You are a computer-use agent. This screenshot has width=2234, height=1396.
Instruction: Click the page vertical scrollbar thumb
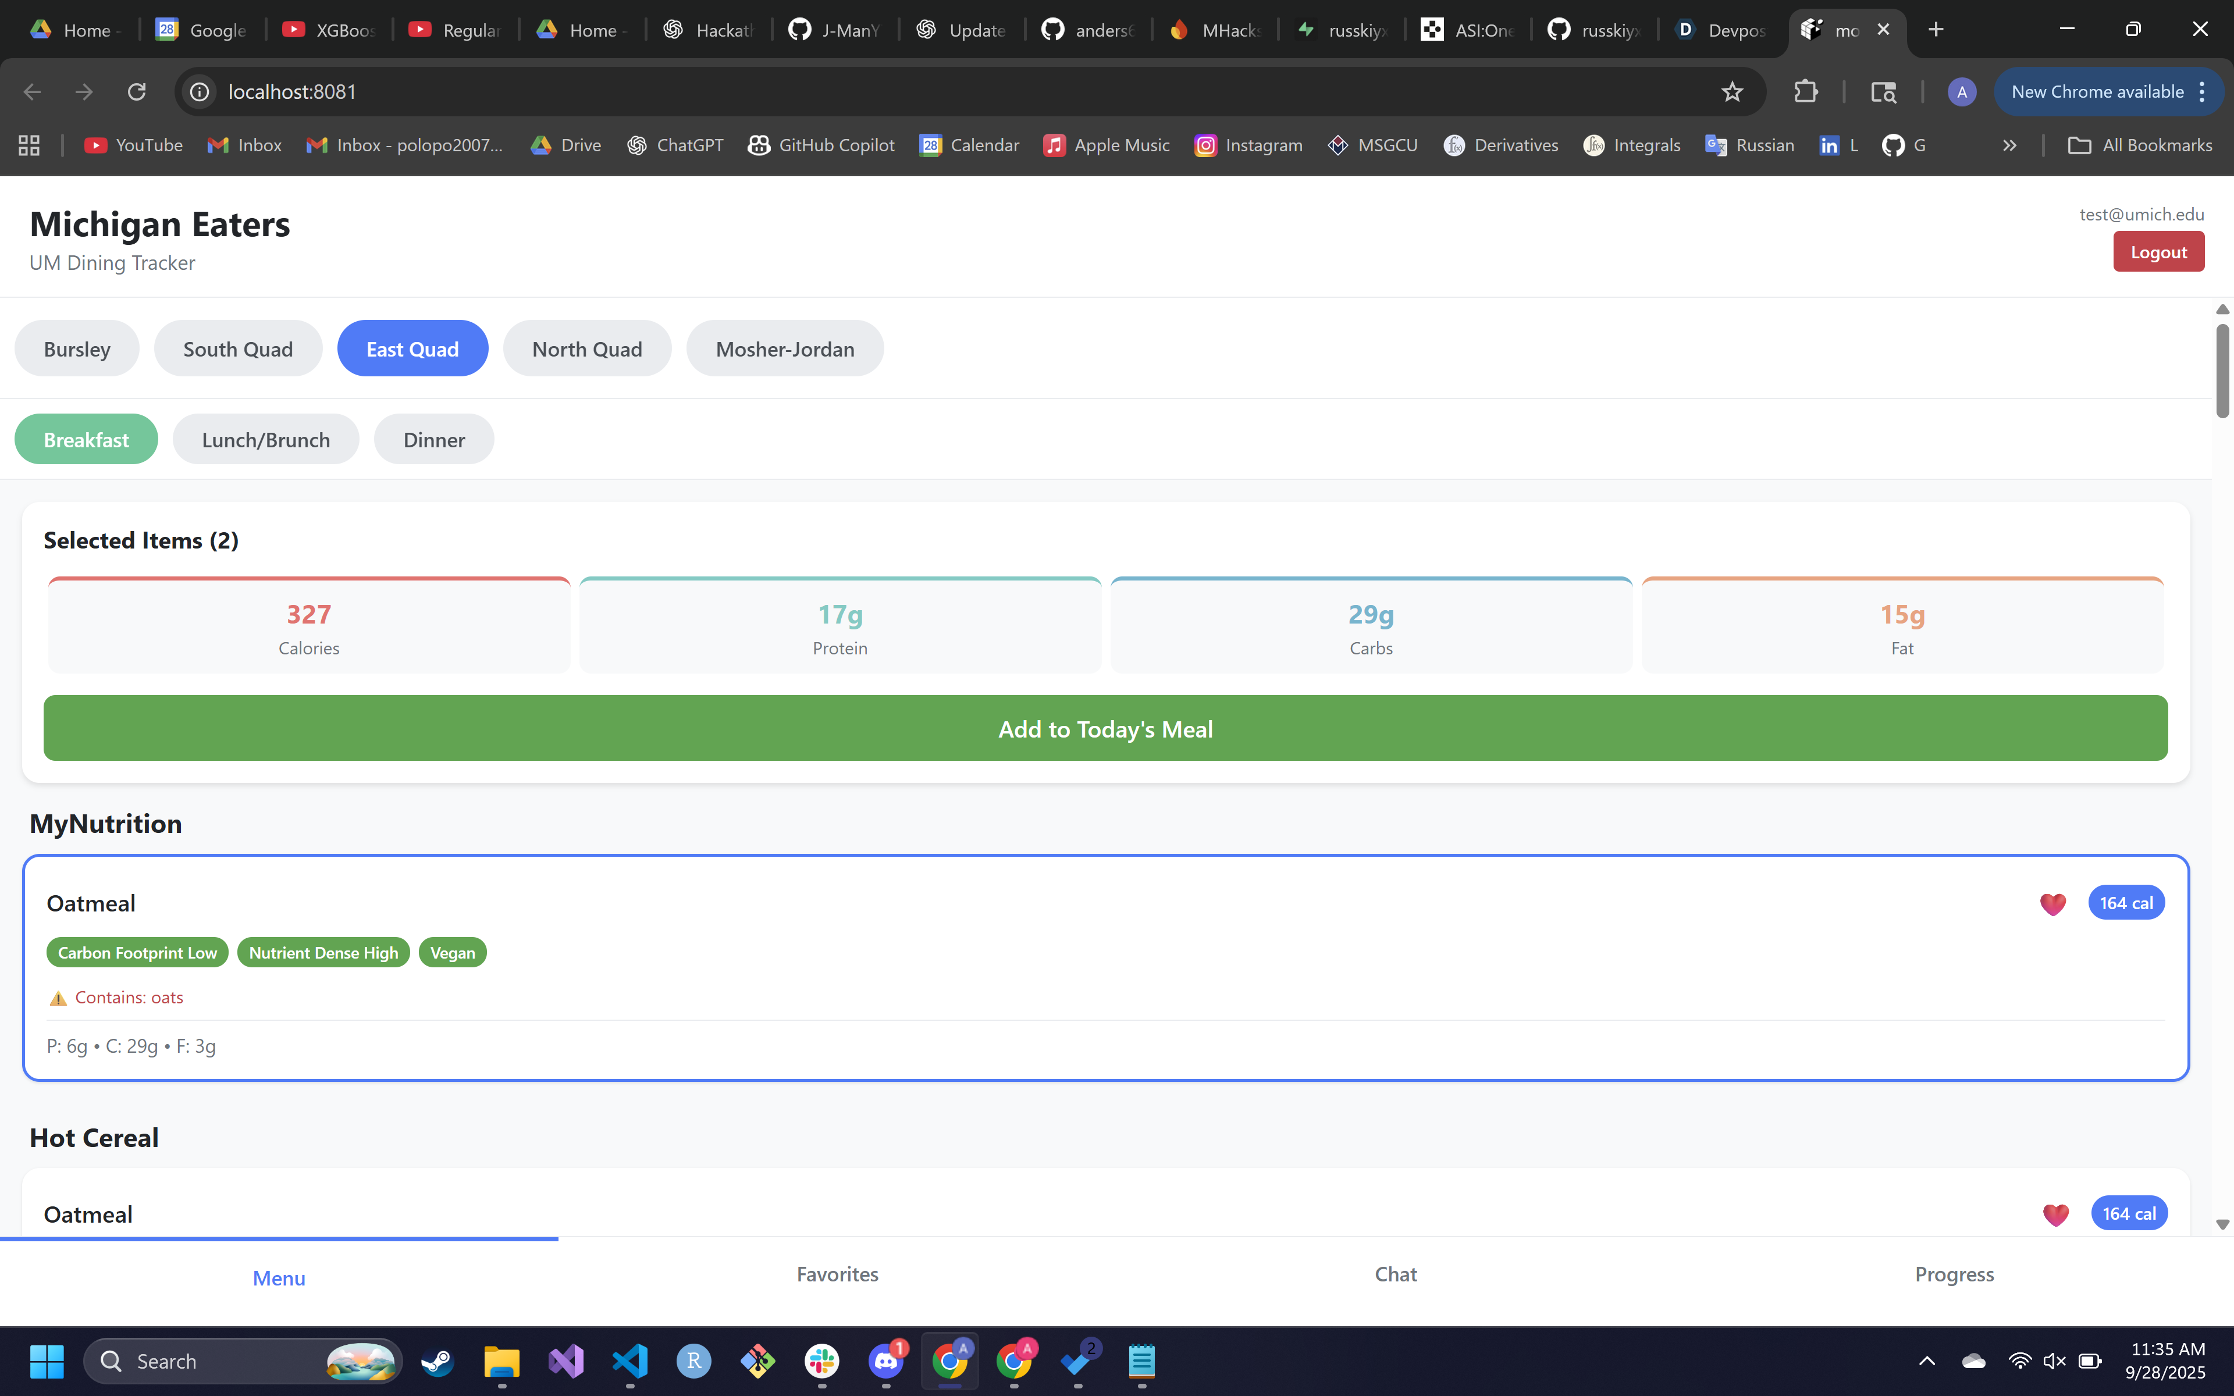tap(2222, 369)
